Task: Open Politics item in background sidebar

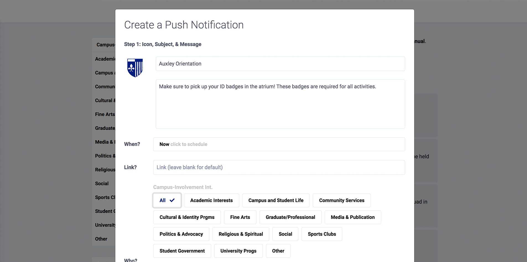Action: coord(105,156)
